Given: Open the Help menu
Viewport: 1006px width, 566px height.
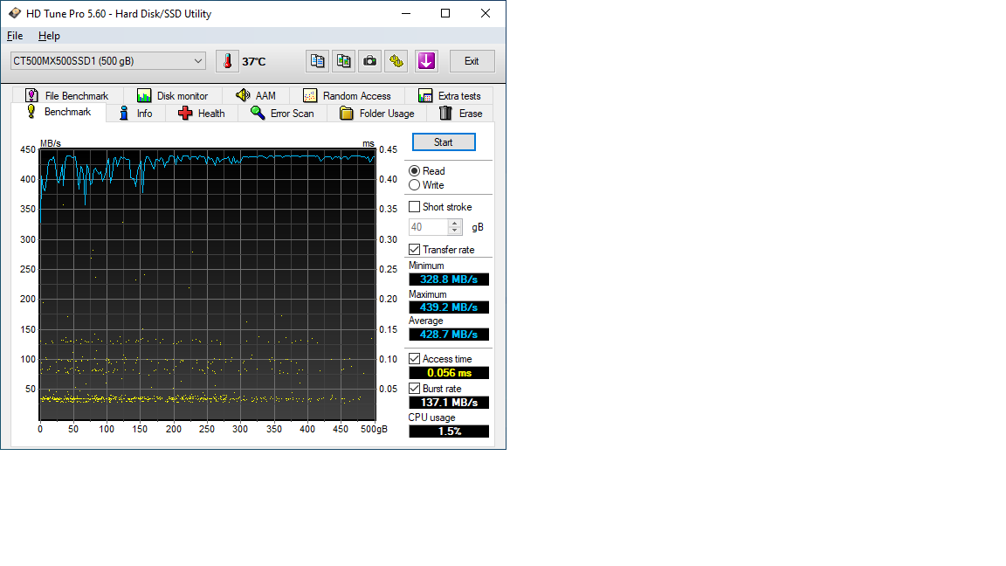Looking at the screenshot, I should (x=49, y=36).
